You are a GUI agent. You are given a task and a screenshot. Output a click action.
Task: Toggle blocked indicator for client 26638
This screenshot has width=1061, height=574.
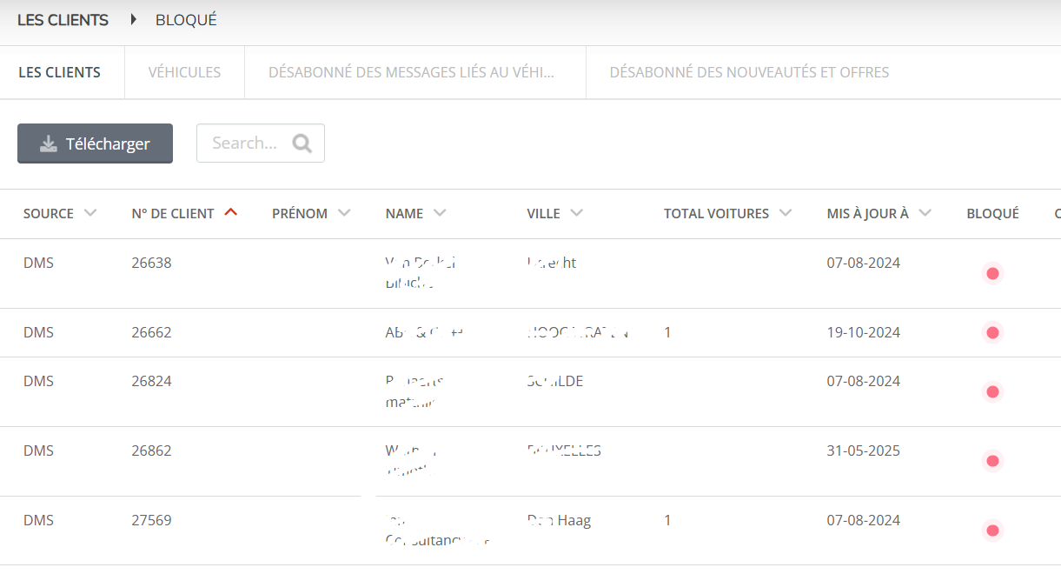click(x=992, y=273)
